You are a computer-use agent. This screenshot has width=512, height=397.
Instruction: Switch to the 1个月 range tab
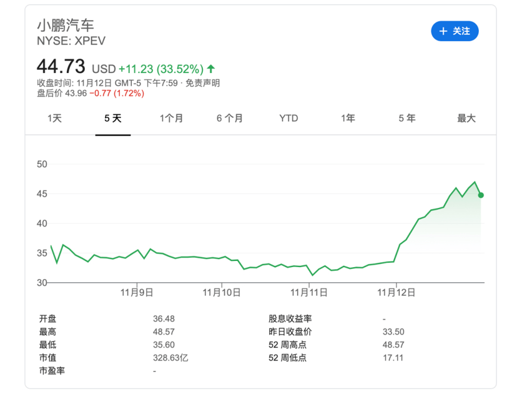pos(171,118)
